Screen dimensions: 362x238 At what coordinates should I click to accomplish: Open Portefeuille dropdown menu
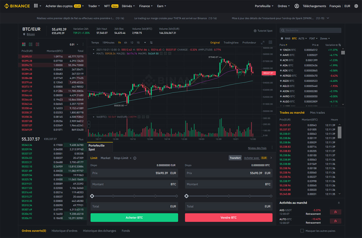(264, 6)
